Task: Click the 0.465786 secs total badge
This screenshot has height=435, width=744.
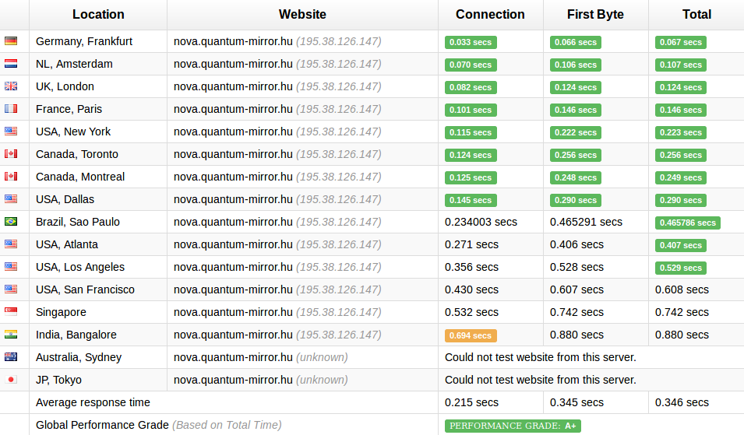Action: 688,223
